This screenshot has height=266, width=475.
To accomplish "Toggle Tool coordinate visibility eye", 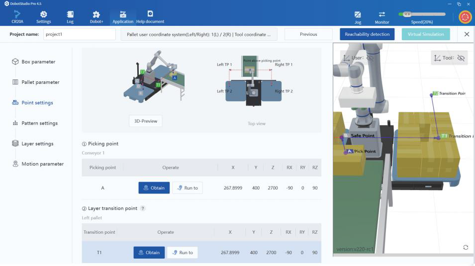I will point(461,58).
